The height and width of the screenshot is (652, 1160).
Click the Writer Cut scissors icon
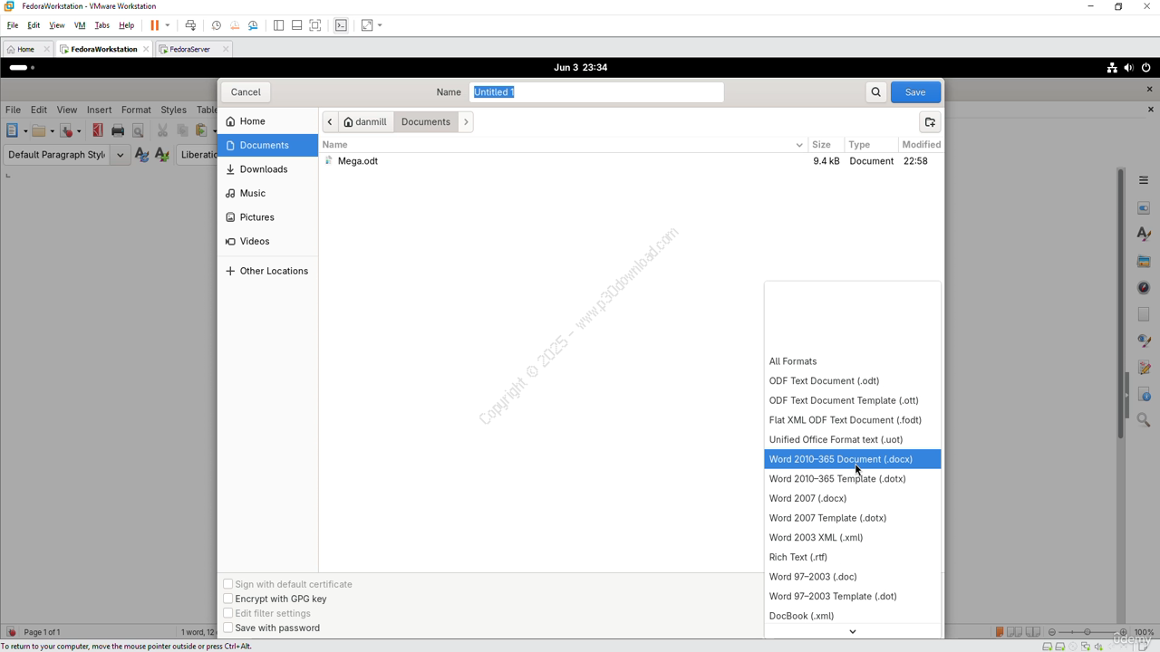[162, 130]
